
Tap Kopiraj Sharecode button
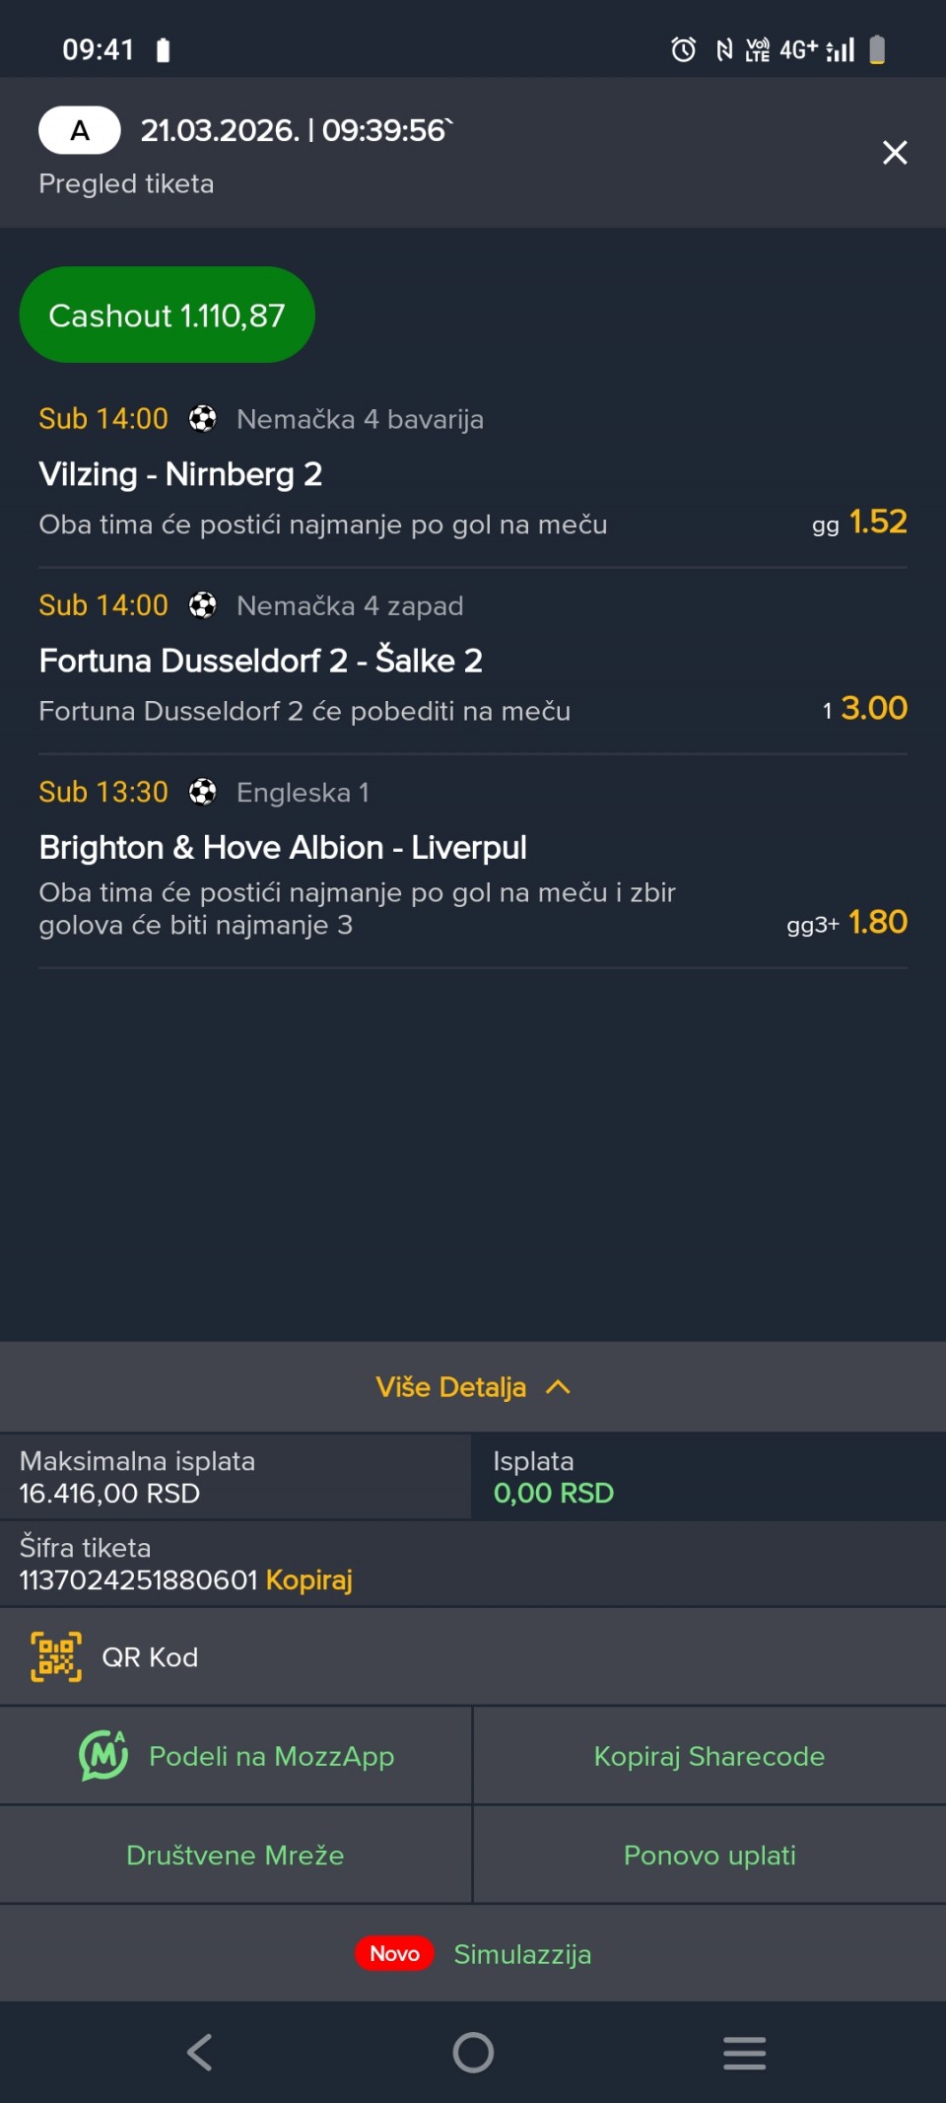[x=709, y=1756]
